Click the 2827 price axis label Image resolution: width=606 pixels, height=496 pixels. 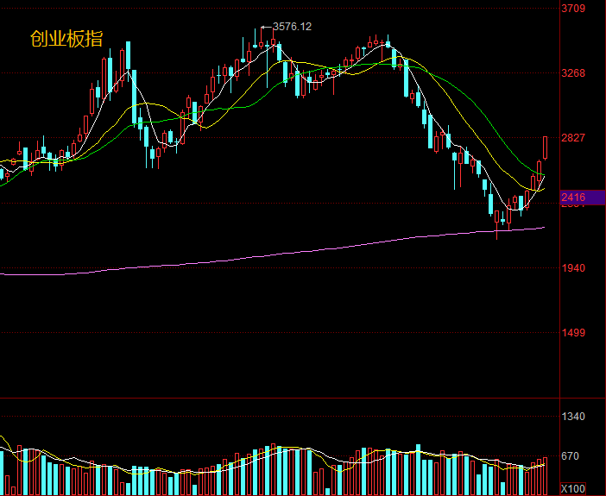click(x=573, y=138)
